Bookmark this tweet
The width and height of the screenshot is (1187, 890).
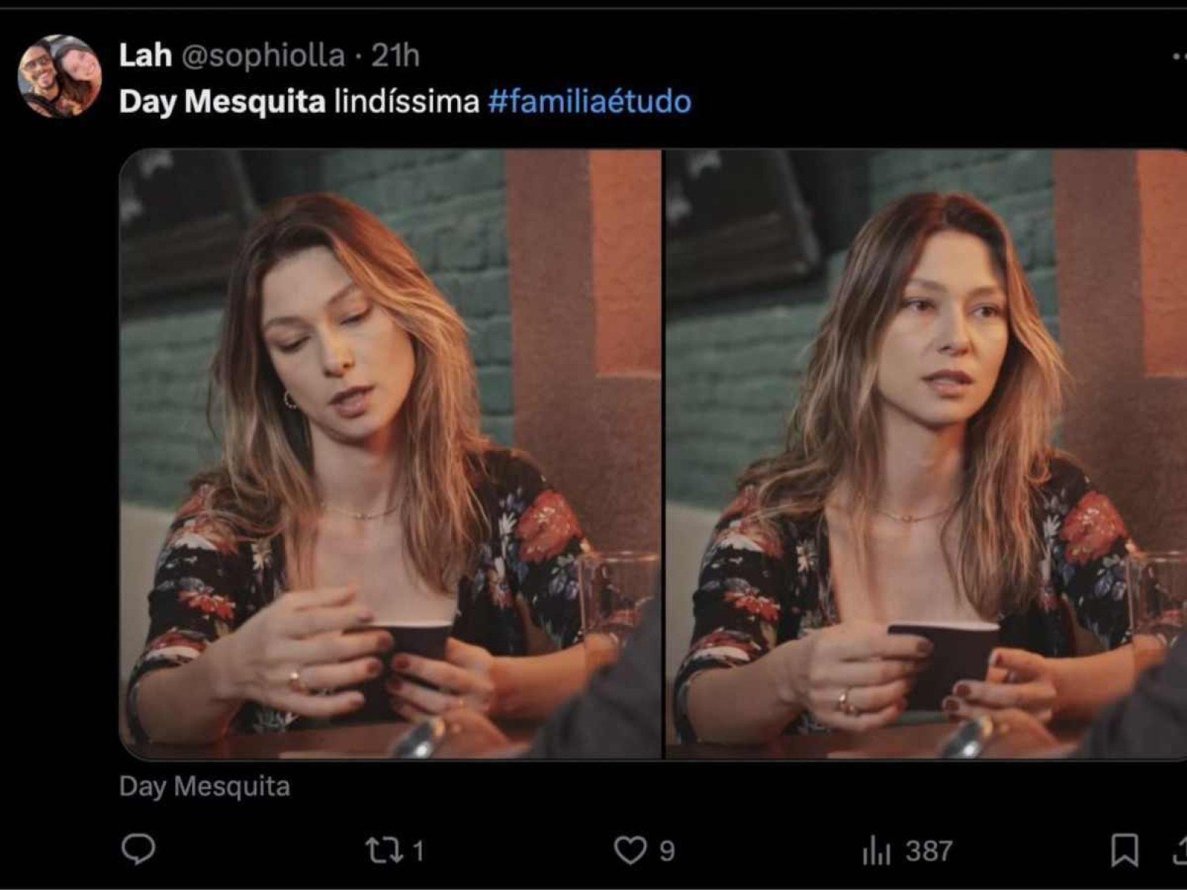[x=1124, y=850]
